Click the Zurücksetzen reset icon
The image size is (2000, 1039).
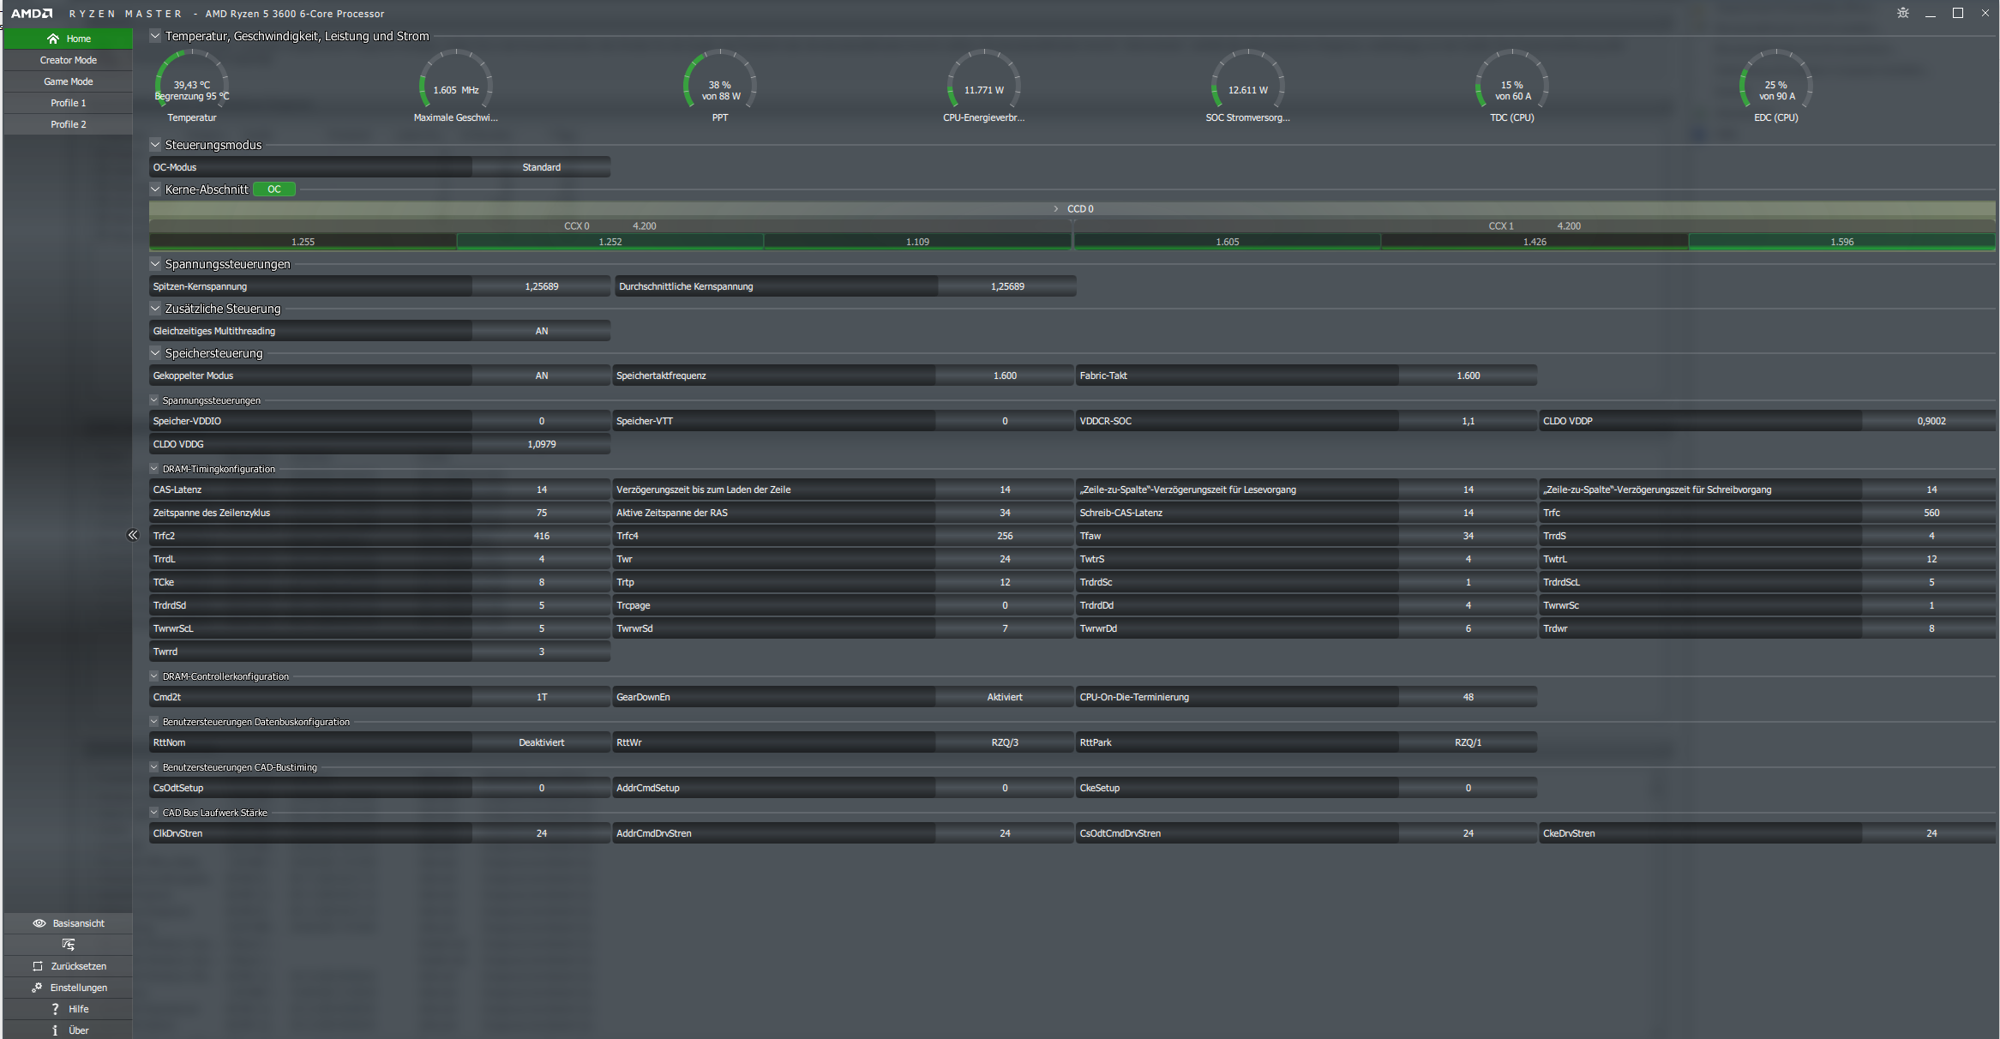click(x=38, y=966)
